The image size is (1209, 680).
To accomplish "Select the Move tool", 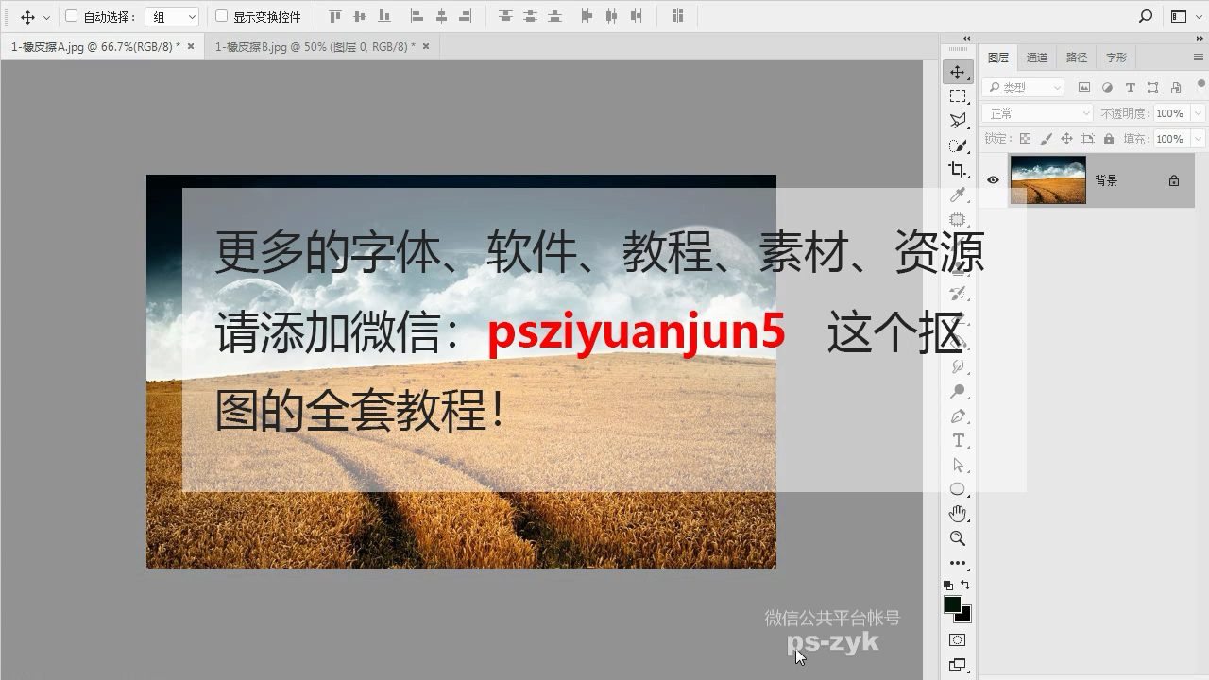I will coord(958,71).
